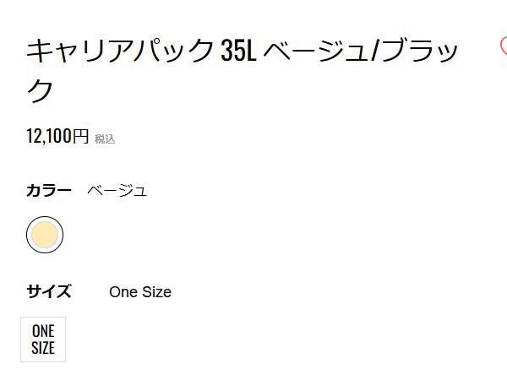Click the 税込 tax-included label

click(105, 139)
